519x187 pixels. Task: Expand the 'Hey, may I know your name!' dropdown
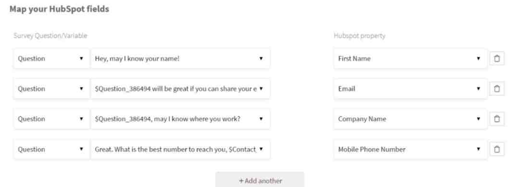click(180, 59)
